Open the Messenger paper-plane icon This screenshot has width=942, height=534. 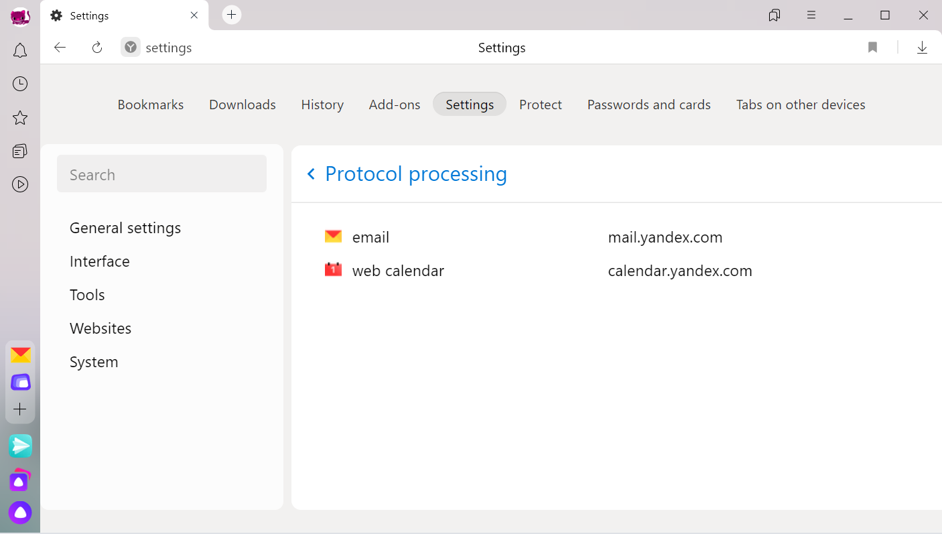pyautogui.click(x=20, y=446)
